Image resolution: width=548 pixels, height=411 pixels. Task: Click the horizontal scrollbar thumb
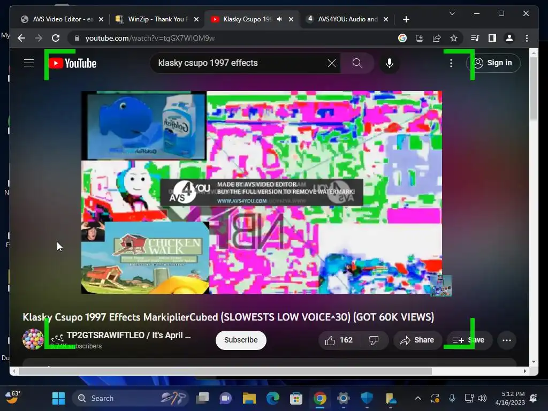[225, 371]
